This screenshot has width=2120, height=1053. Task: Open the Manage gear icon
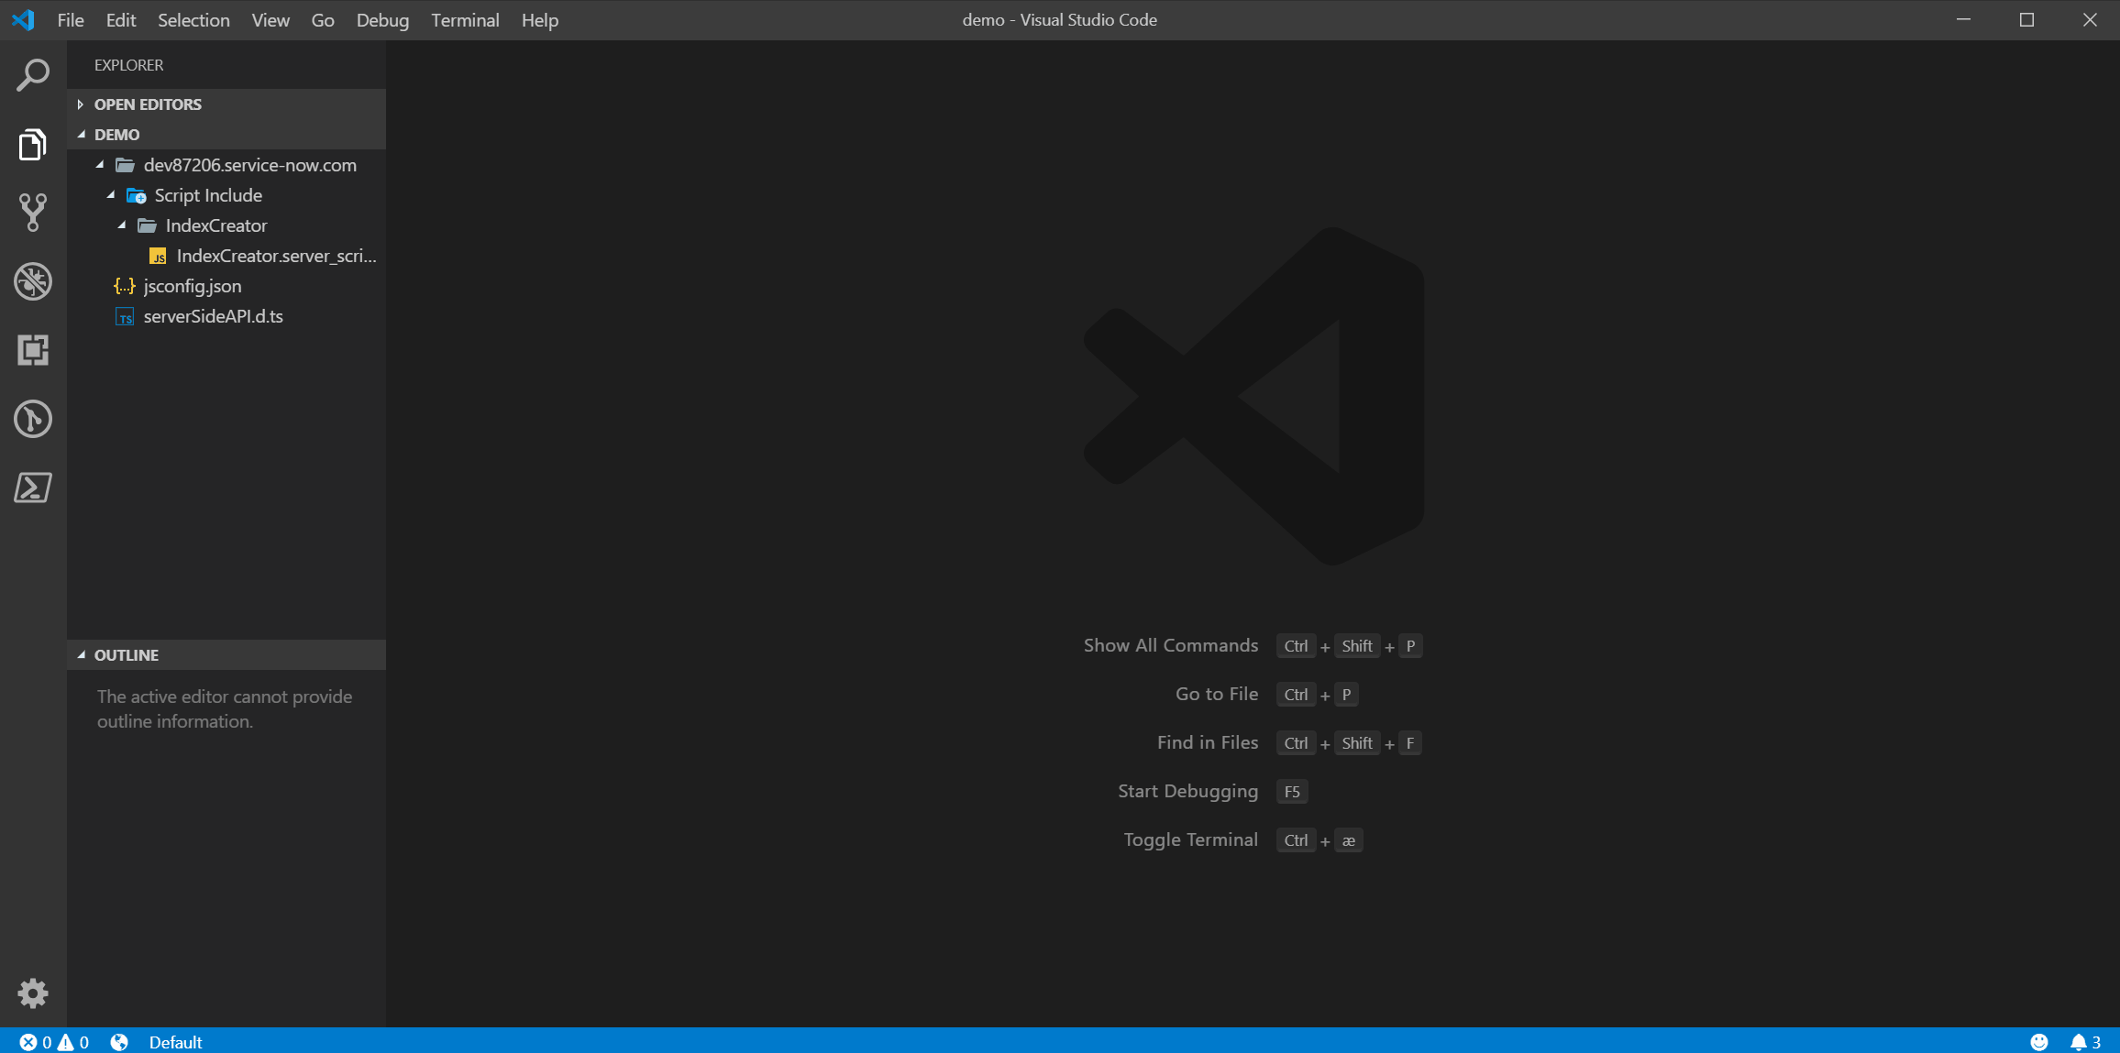pos(33,993)
